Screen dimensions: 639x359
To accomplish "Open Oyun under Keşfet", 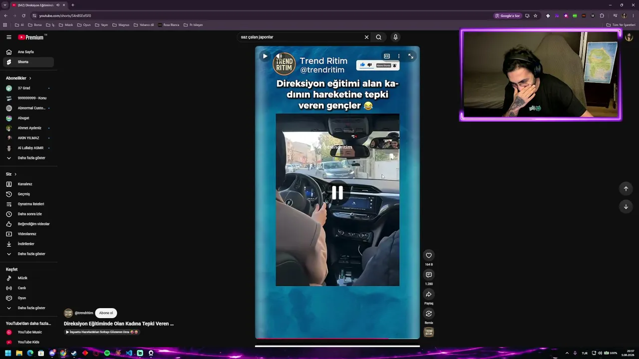I will pyautogui.click(x=28, y=298).
